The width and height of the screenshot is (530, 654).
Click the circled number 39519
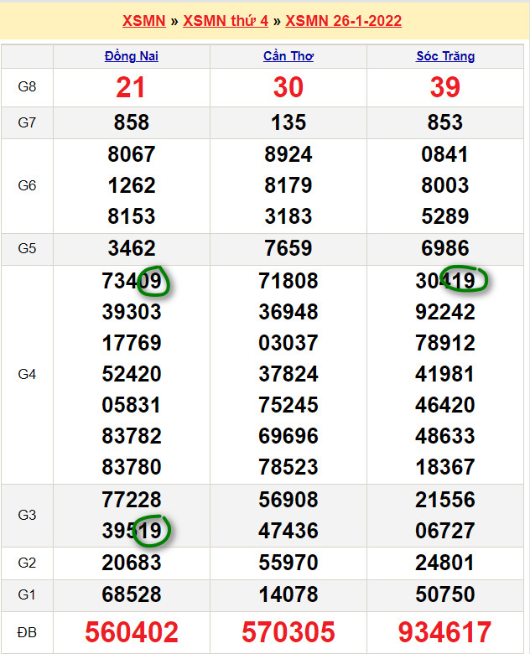tap(132, 531)
